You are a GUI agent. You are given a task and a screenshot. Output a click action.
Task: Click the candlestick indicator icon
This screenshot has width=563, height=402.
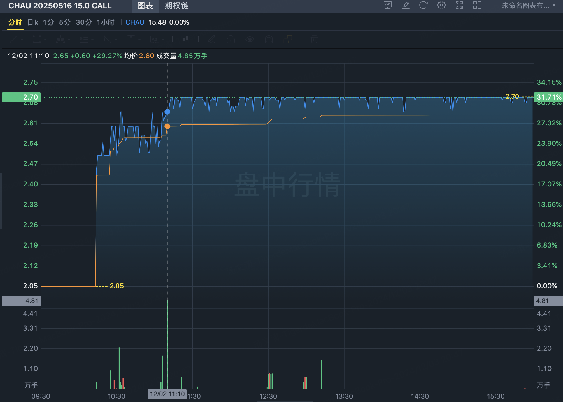(x=185, y=39)
